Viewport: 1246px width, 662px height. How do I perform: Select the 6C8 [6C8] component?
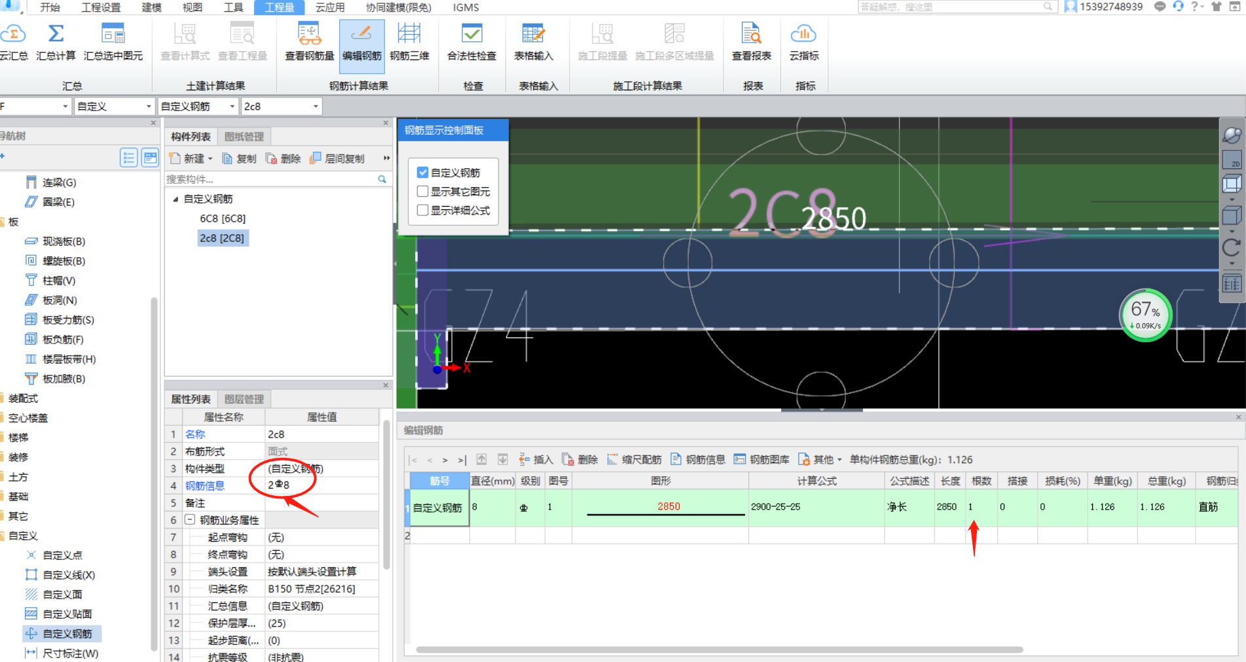coord(223,218)
